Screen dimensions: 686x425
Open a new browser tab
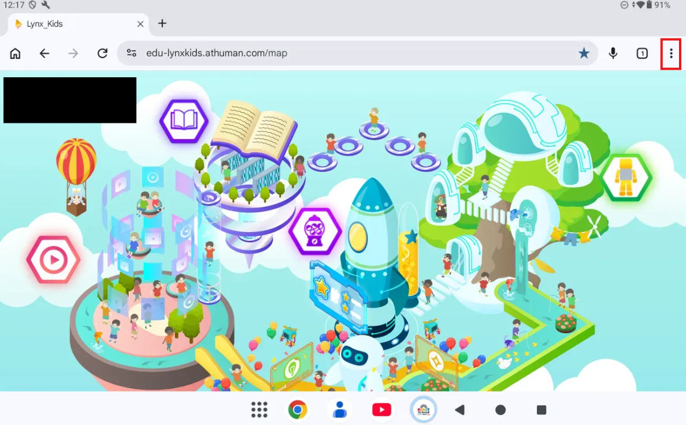click(x=163, y=23)
